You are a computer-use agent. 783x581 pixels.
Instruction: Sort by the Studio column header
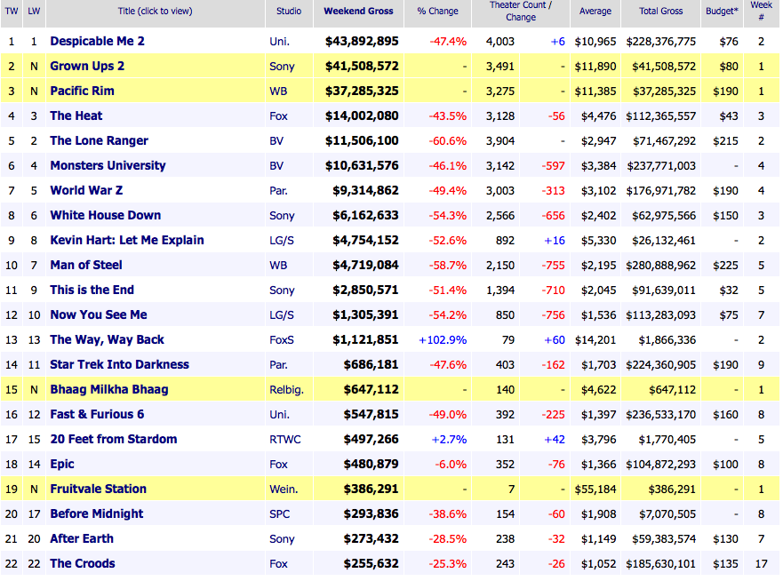tap(289, 11)
